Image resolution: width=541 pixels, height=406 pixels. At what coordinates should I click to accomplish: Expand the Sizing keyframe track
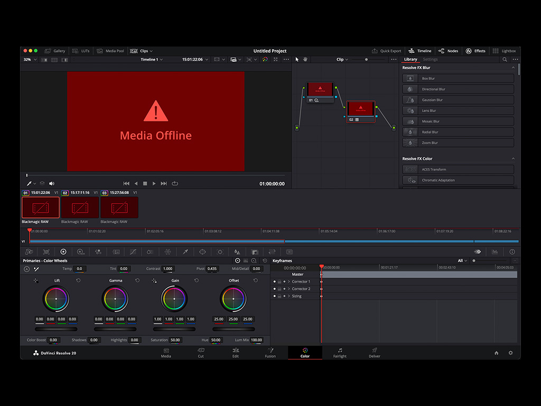point(288,296)
